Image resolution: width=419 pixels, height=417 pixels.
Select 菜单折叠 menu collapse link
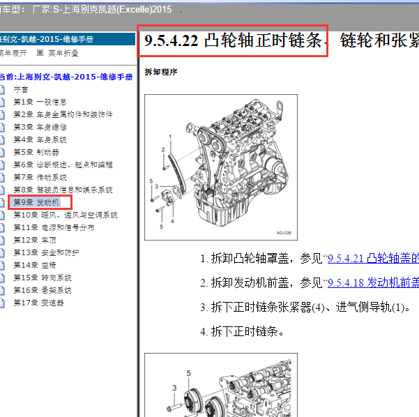pyautogui.click(x=63, y=53)
